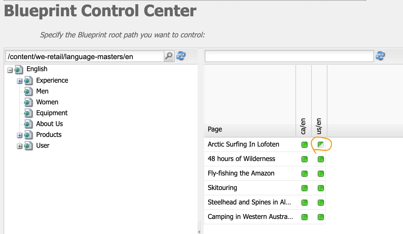Focus the blueprint root path input field
The image size is (403, 234).
(x=85, y=56)
